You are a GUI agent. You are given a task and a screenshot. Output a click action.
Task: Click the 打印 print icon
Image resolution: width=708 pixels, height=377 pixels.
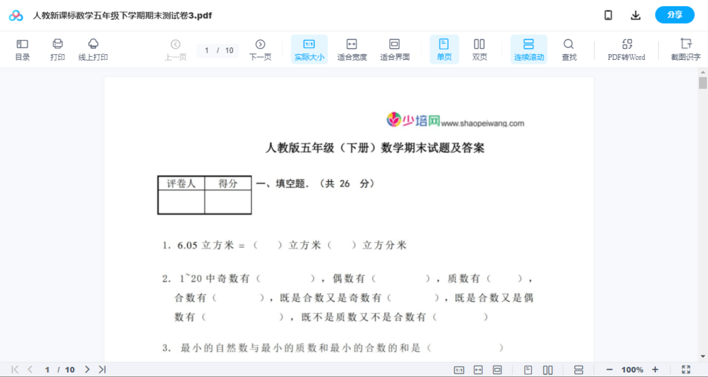(58, 49)
